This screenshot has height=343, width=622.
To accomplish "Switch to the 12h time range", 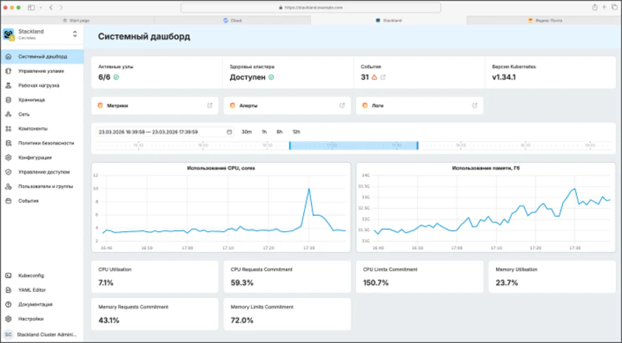I will [x=296, y=132].
